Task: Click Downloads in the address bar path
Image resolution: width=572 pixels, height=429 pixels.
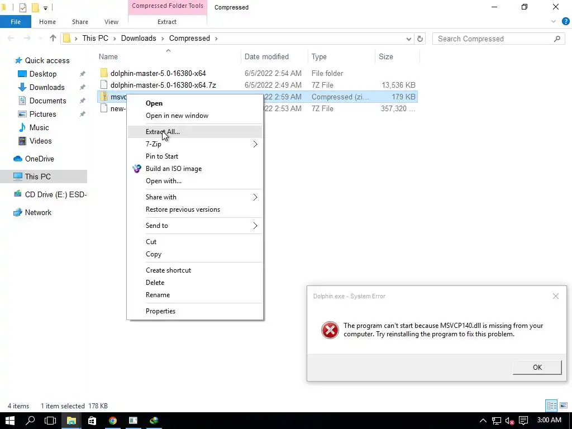Action: (x=139, y=39)
